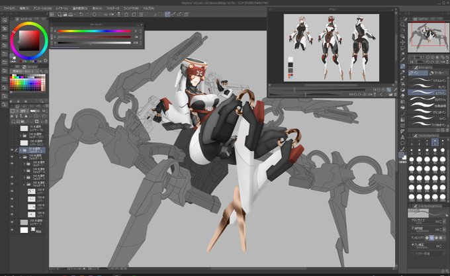Choose the リアルGペン brush
The width and height of the screenshot is (450, 276).
[427, 80]
